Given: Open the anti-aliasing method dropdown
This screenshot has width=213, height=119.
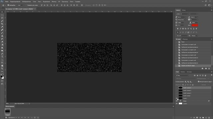Looking at the screenshot, I should pyautogui.click(x=194, y=36).
